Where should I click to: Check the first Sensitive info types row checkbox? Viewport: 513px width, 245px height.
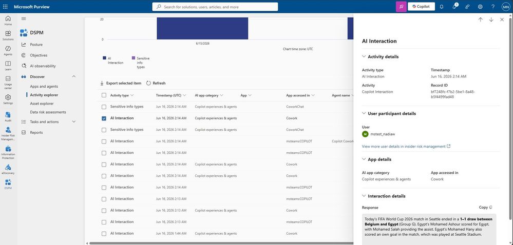[x=104, y=107]
